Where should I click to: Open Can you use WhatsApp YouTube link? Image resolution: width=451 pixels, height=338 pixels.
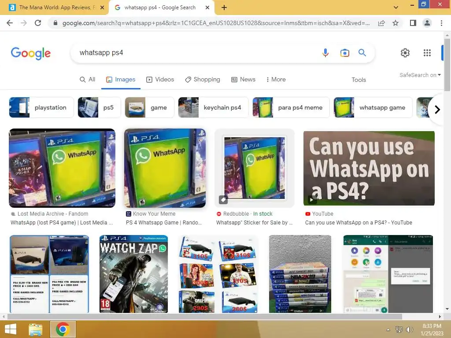pyautogui.click(x=359, y=222)
